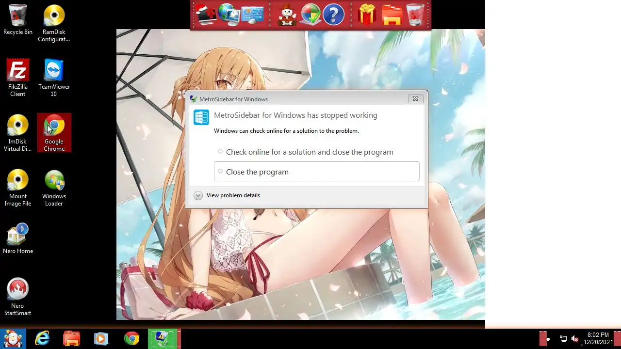Viewport: 621px width, 349px height.
Task: Launch TeamViewer 10 from desktop
Action: coord(54,78)
